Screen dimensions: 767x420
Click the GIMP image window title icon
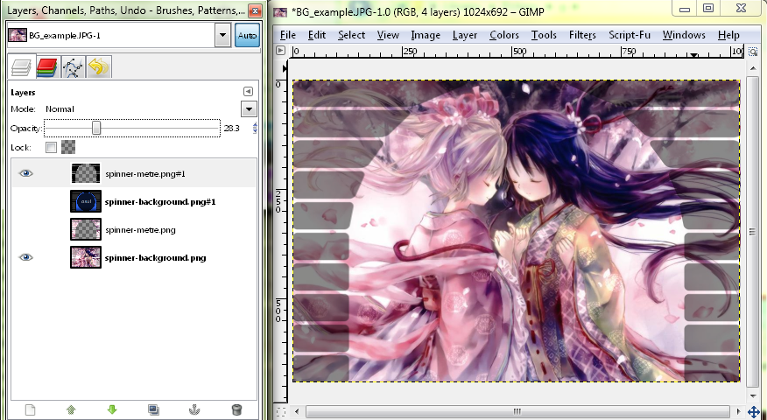point(280,11)
